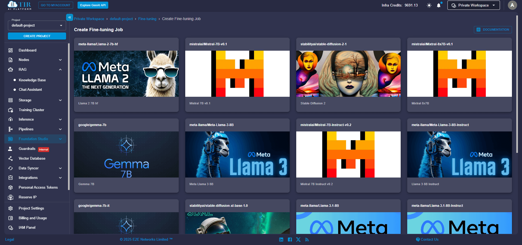The height and width of the screenshot is (245, 522).
Task: Select the Mixtral-8x7B-v0.1 model card
Action: pyautogui.click(x=459, y=75)
